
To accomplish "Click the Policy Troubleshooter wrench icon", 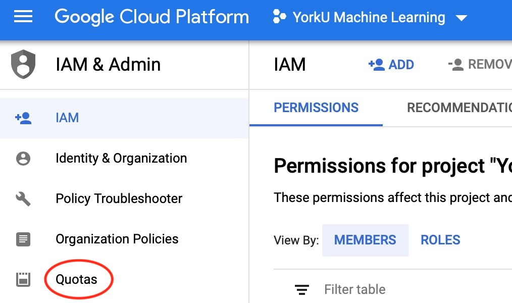I will 23,199.
